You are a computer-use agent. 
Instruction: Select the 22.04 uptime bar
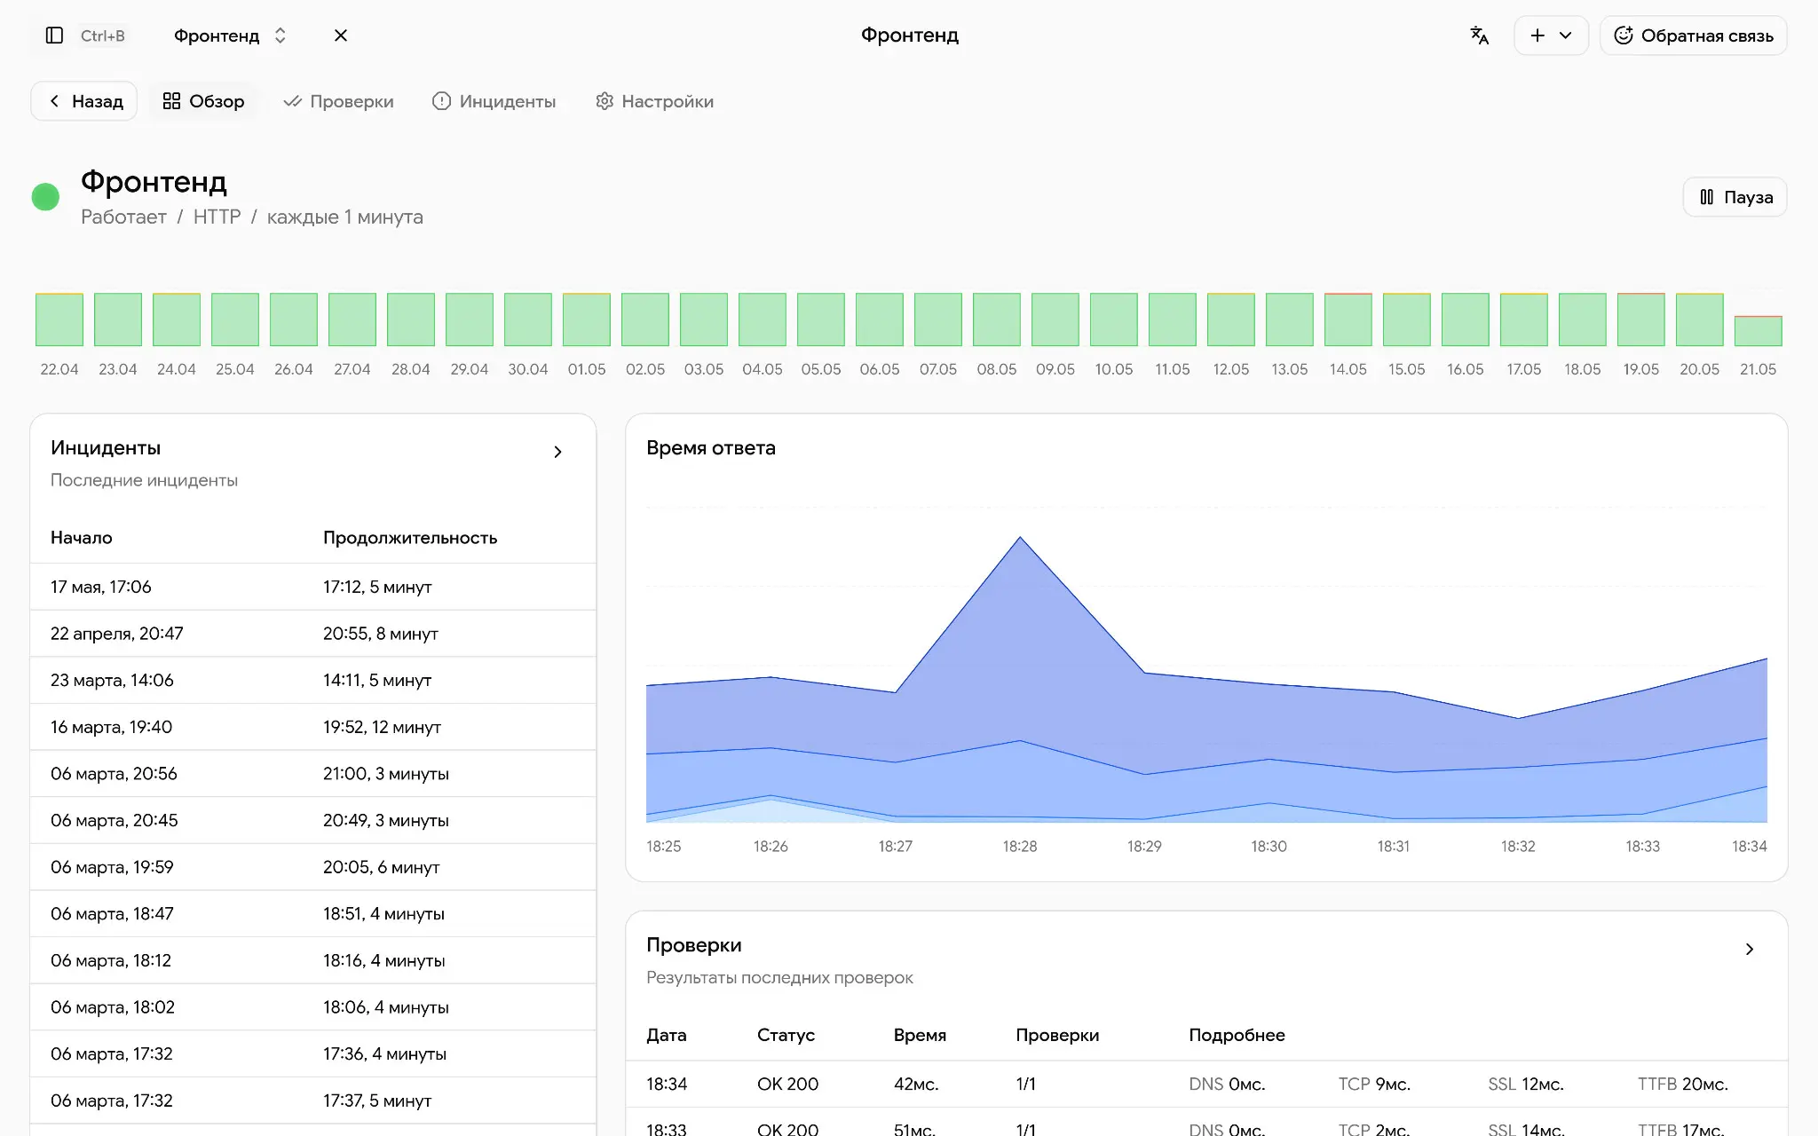tap(59, 319)
